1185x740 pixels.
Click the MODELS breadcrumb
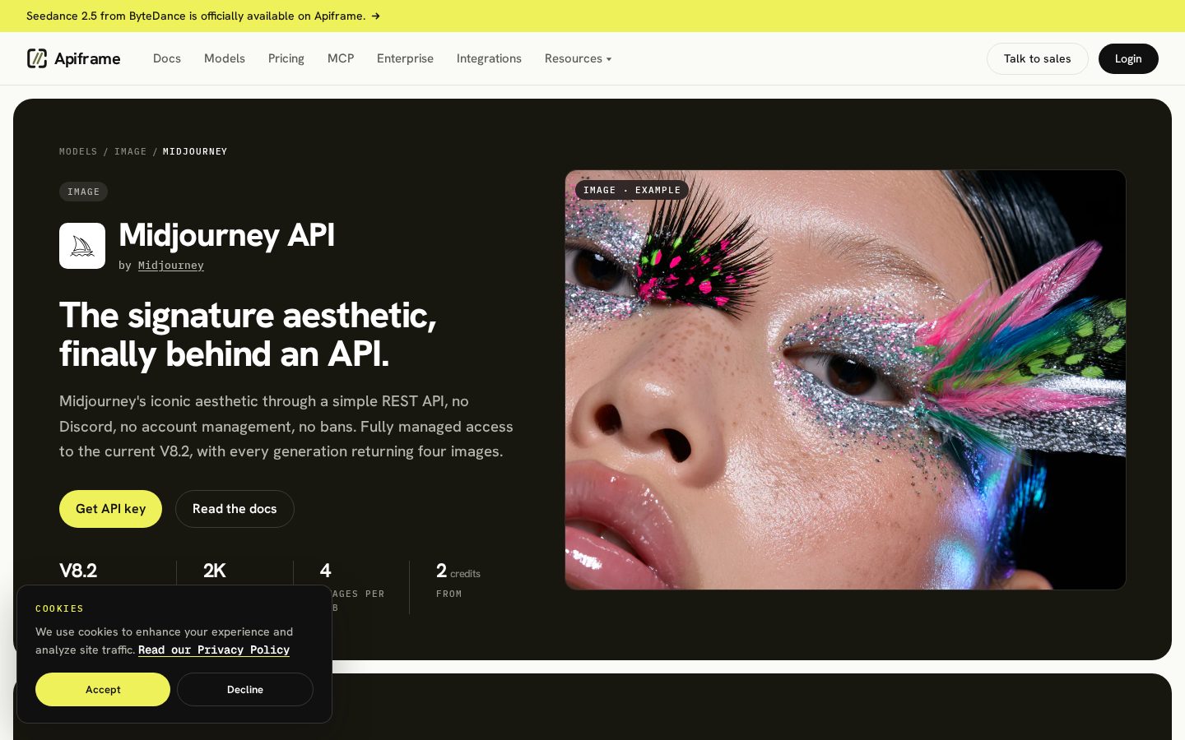tap(78, 151)
